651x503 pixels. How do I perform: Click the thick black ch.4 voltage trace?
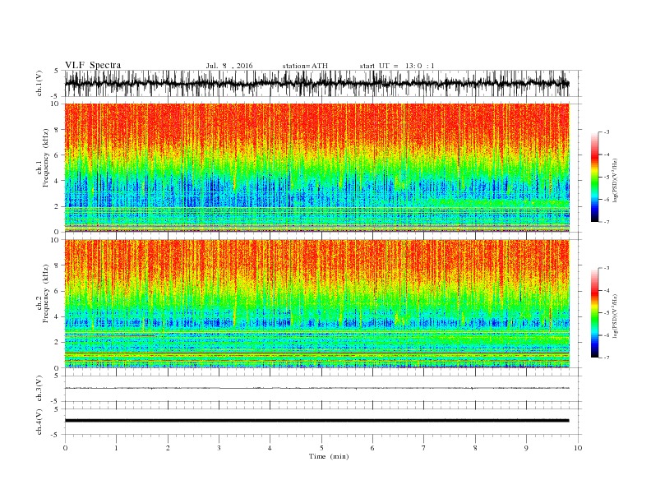pos(316,421)
